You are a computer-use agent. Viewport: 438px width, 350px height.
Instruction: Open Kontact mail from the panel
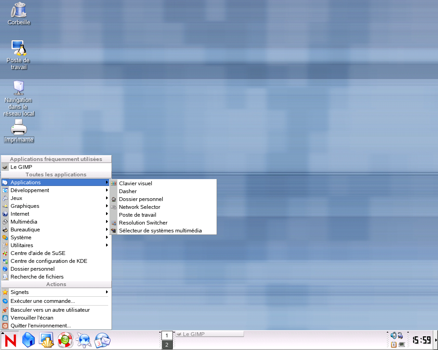pyautogui.click(x=102, y=340)
